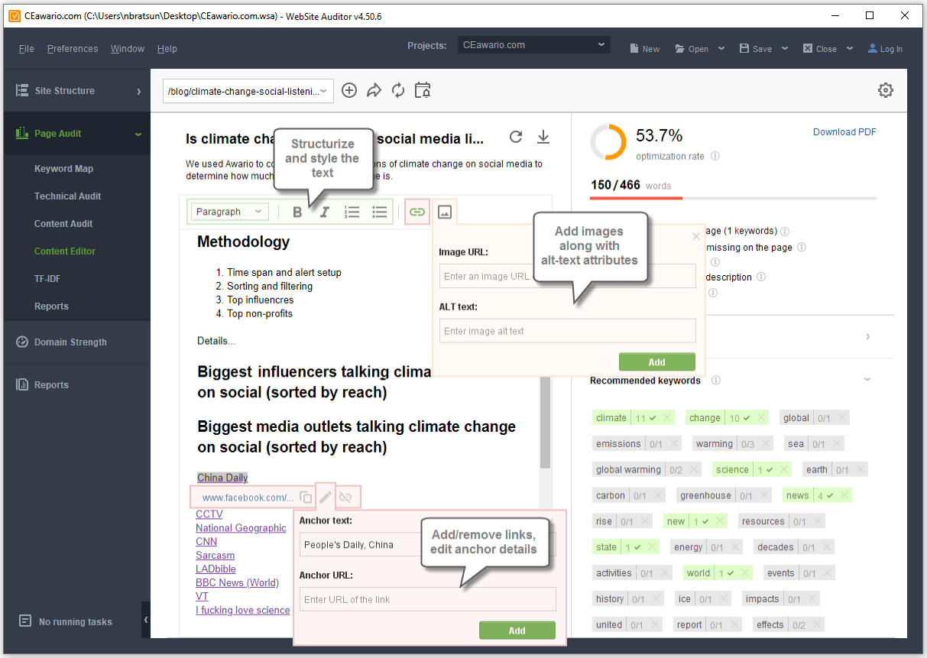Open the Help menu
This screenshot has width=927, height=658.
click(x=167, y=48)
